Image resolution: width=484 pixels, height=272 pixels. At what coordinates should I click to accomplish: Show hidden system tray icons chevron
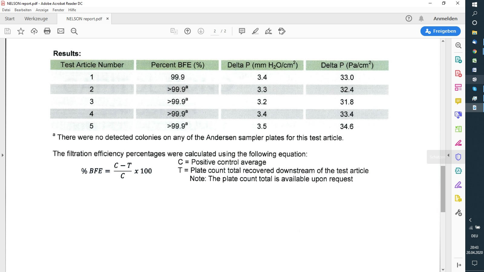point(470,220)
